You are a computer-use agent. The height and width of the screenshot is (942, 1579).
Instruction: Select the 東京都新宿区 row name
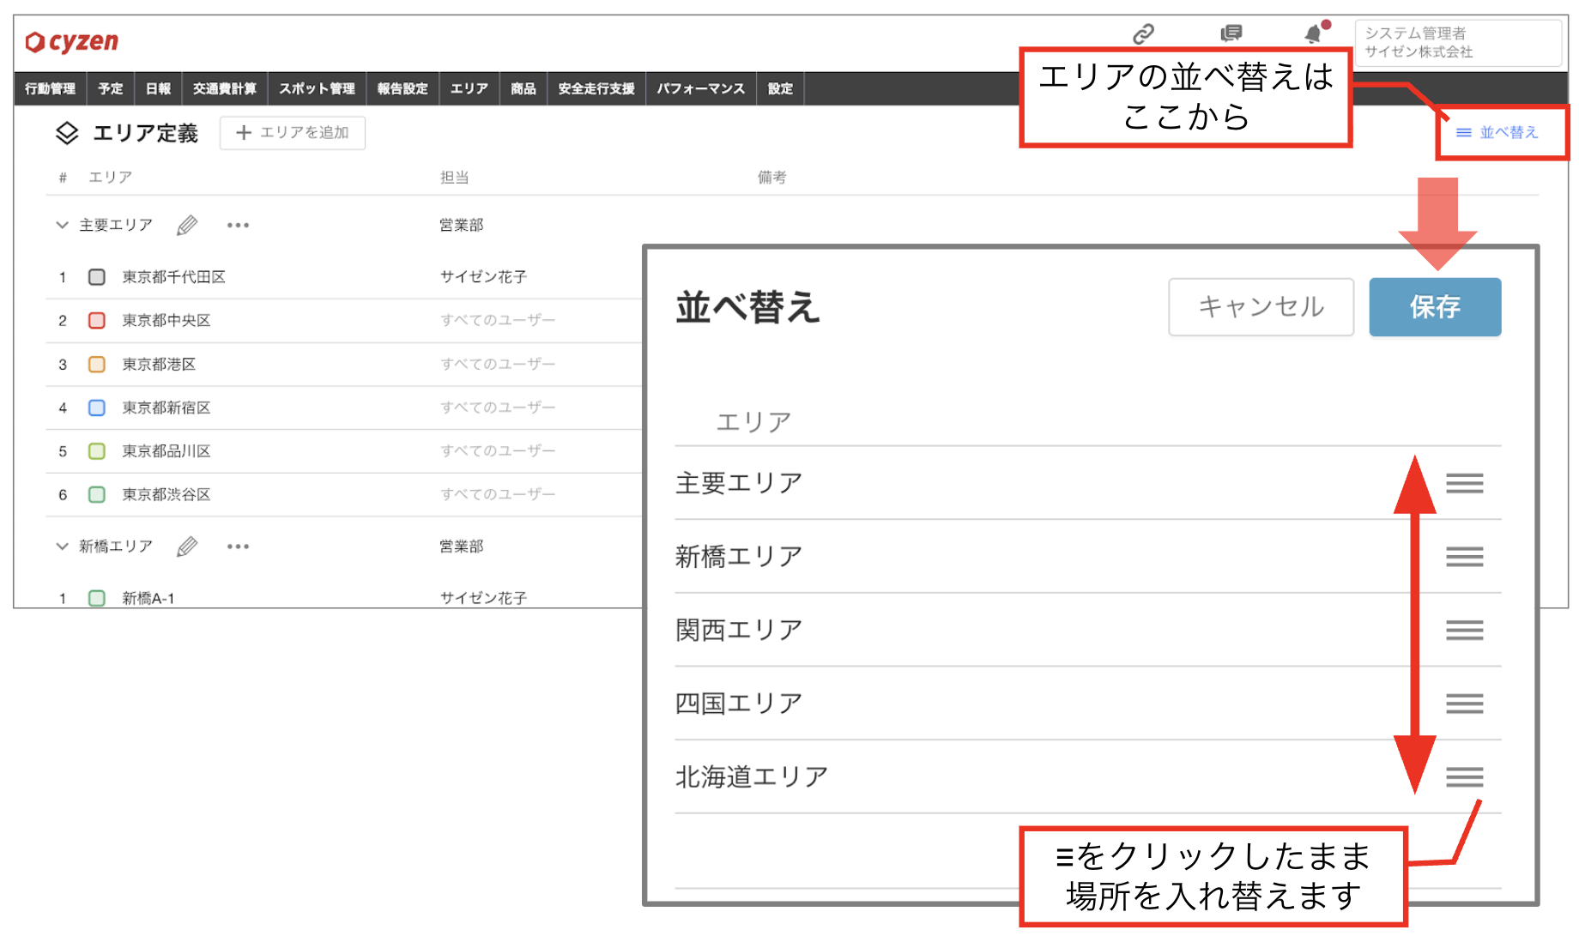pos(166,408)
